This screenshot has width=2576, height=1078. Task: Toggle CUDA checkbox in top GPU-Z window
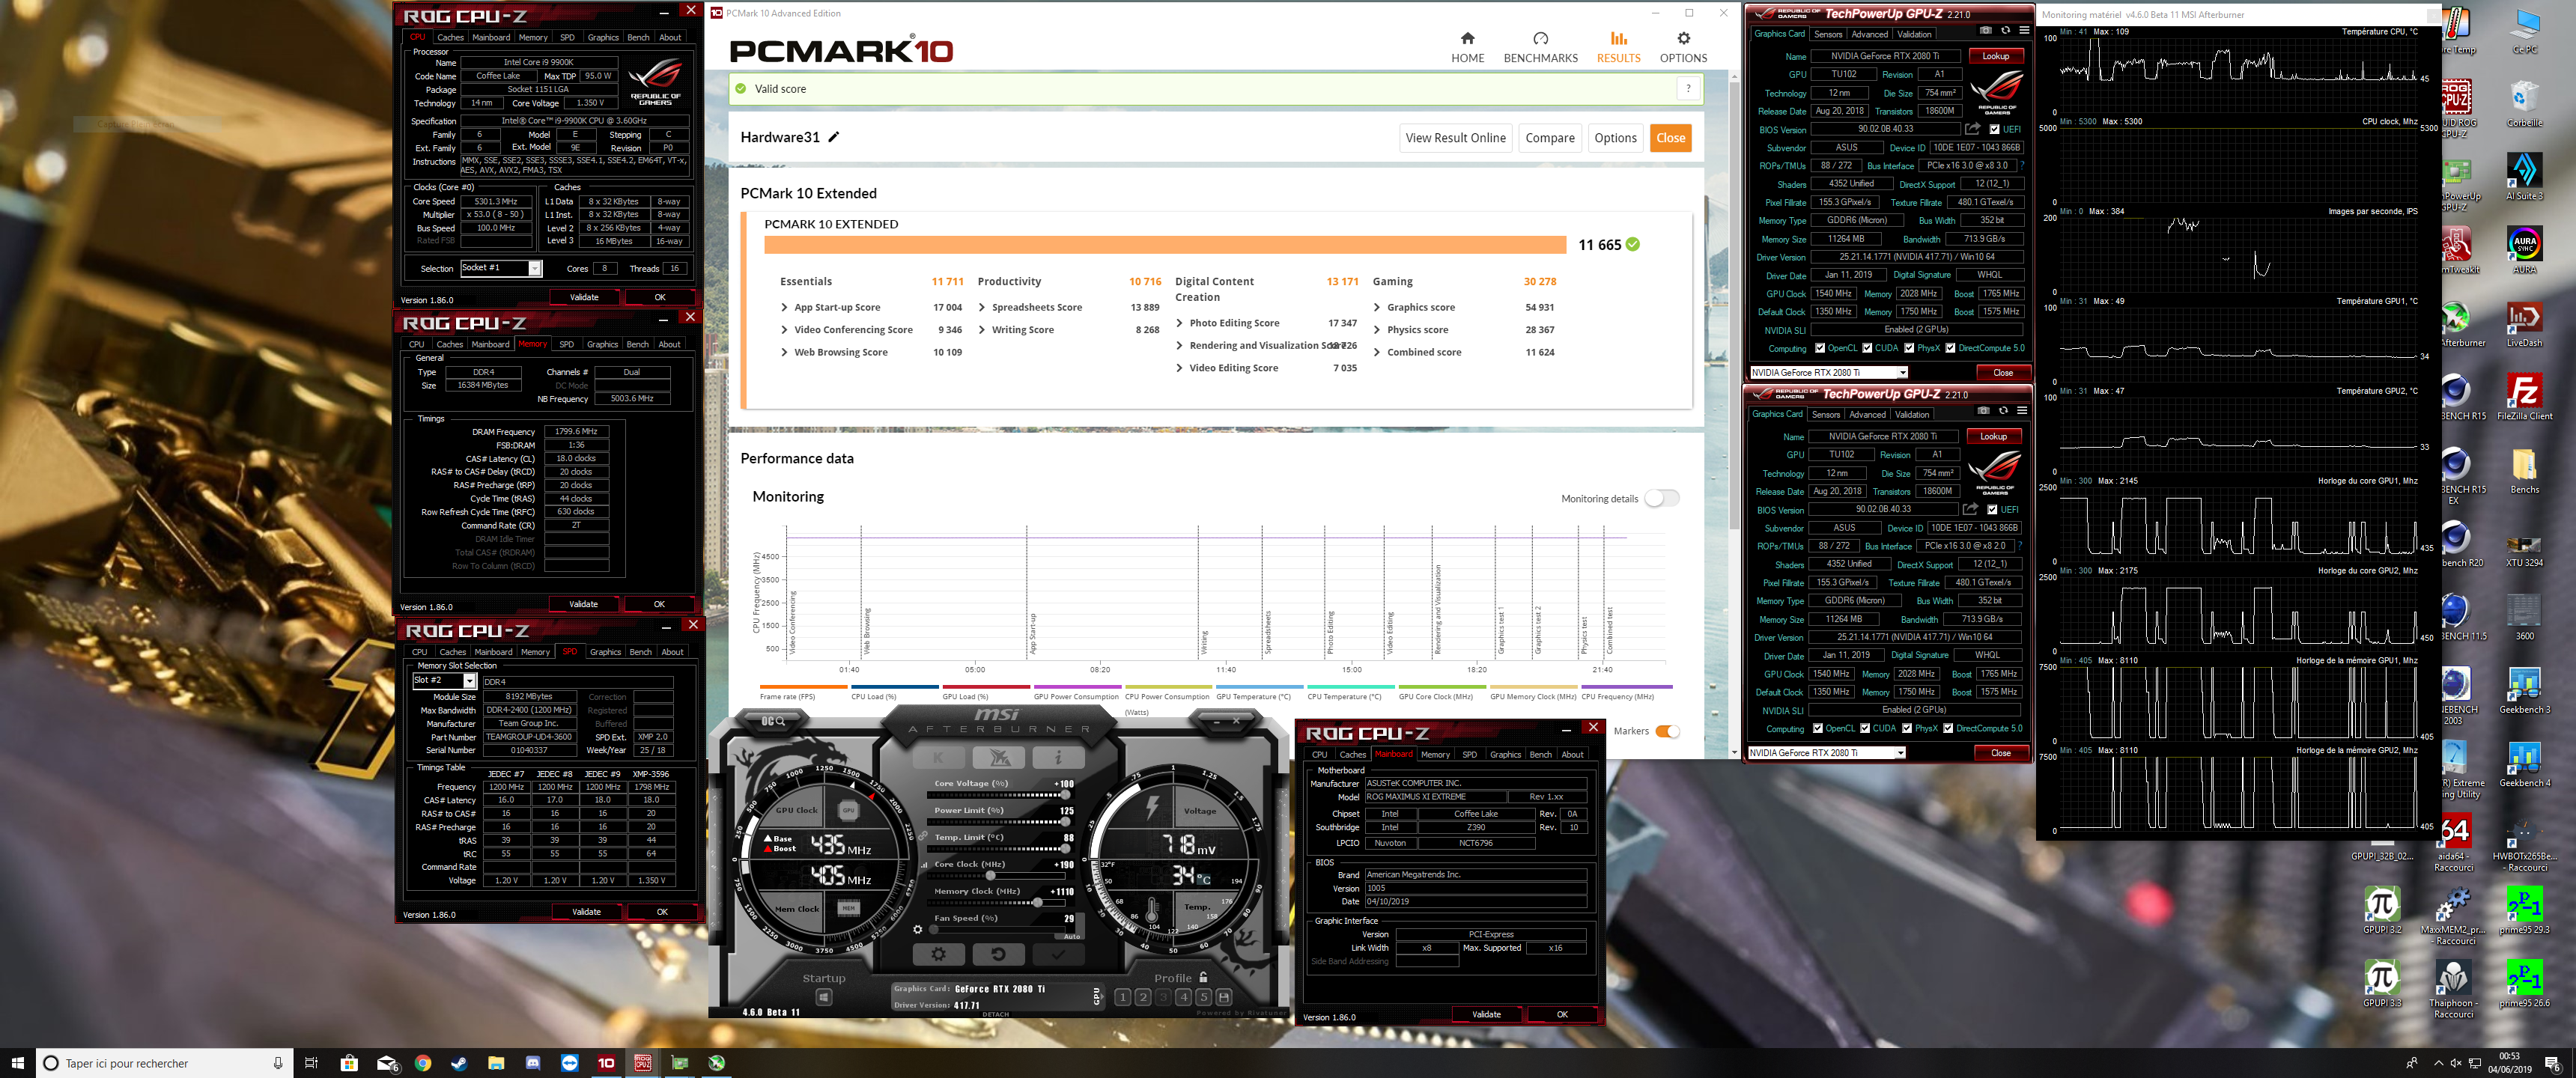click(x=1867, y=348)
